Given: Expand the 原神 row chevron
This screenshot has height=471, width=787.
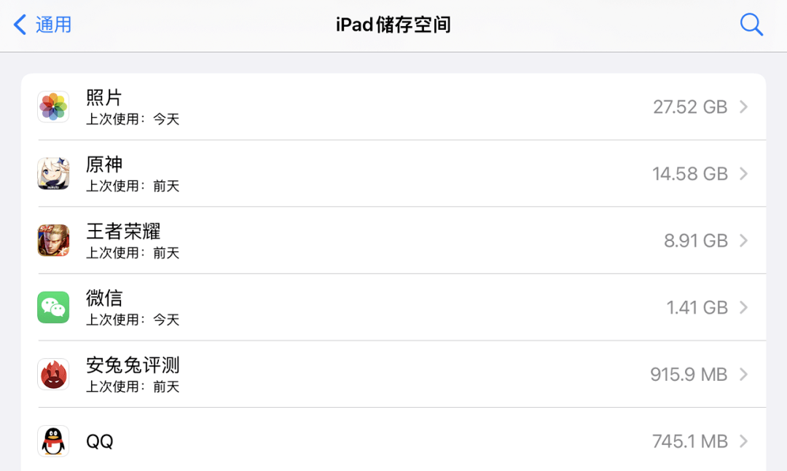Looking at the screenshot, I should click(744, 174).
